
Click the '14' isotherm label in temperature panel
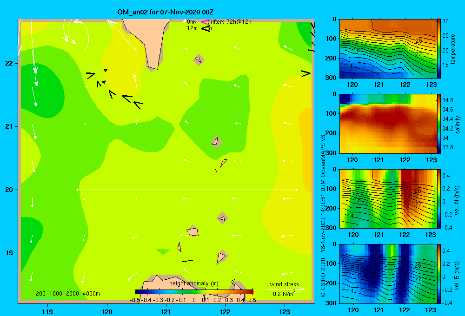350,66
